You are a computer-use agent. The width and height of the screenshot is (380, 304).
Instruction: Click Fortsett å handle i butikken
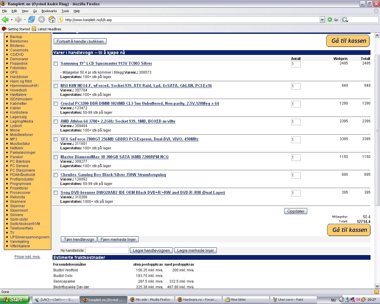pyautogui.click(x=80, y=41)
